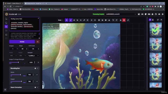The image size is (168, 94).
Task: Open the Model Manager cube icon
Action: pos(139,14)
